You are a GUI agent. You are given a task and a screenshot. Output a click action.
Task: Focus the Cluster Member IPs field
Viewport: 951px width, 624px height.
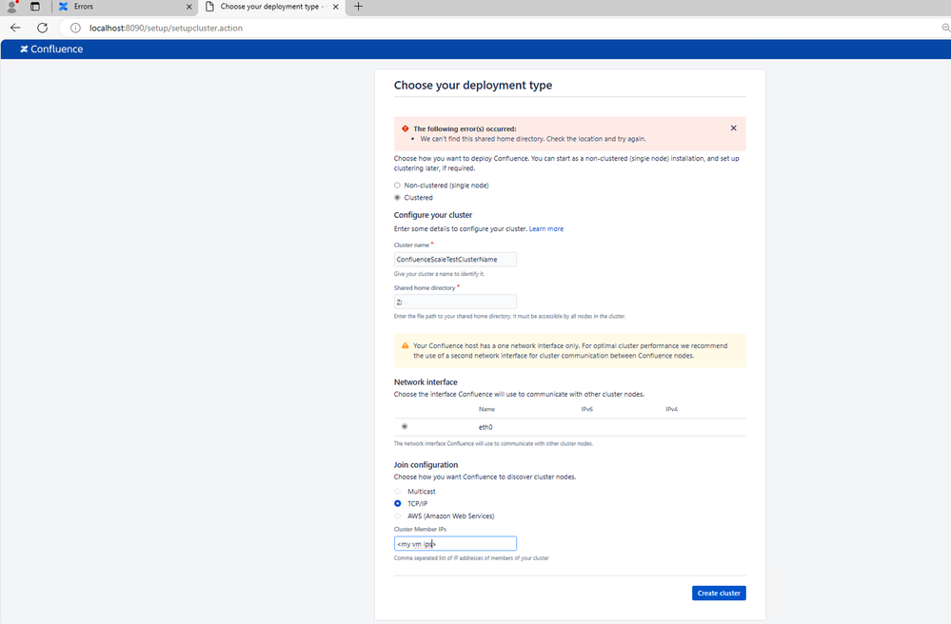(x=455, y=543)
